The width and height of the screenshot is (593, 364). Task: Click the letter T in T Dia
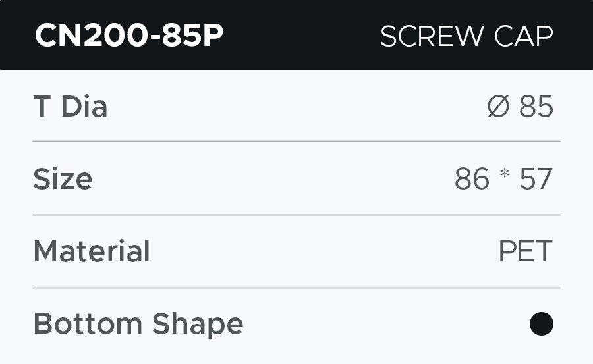42,107
